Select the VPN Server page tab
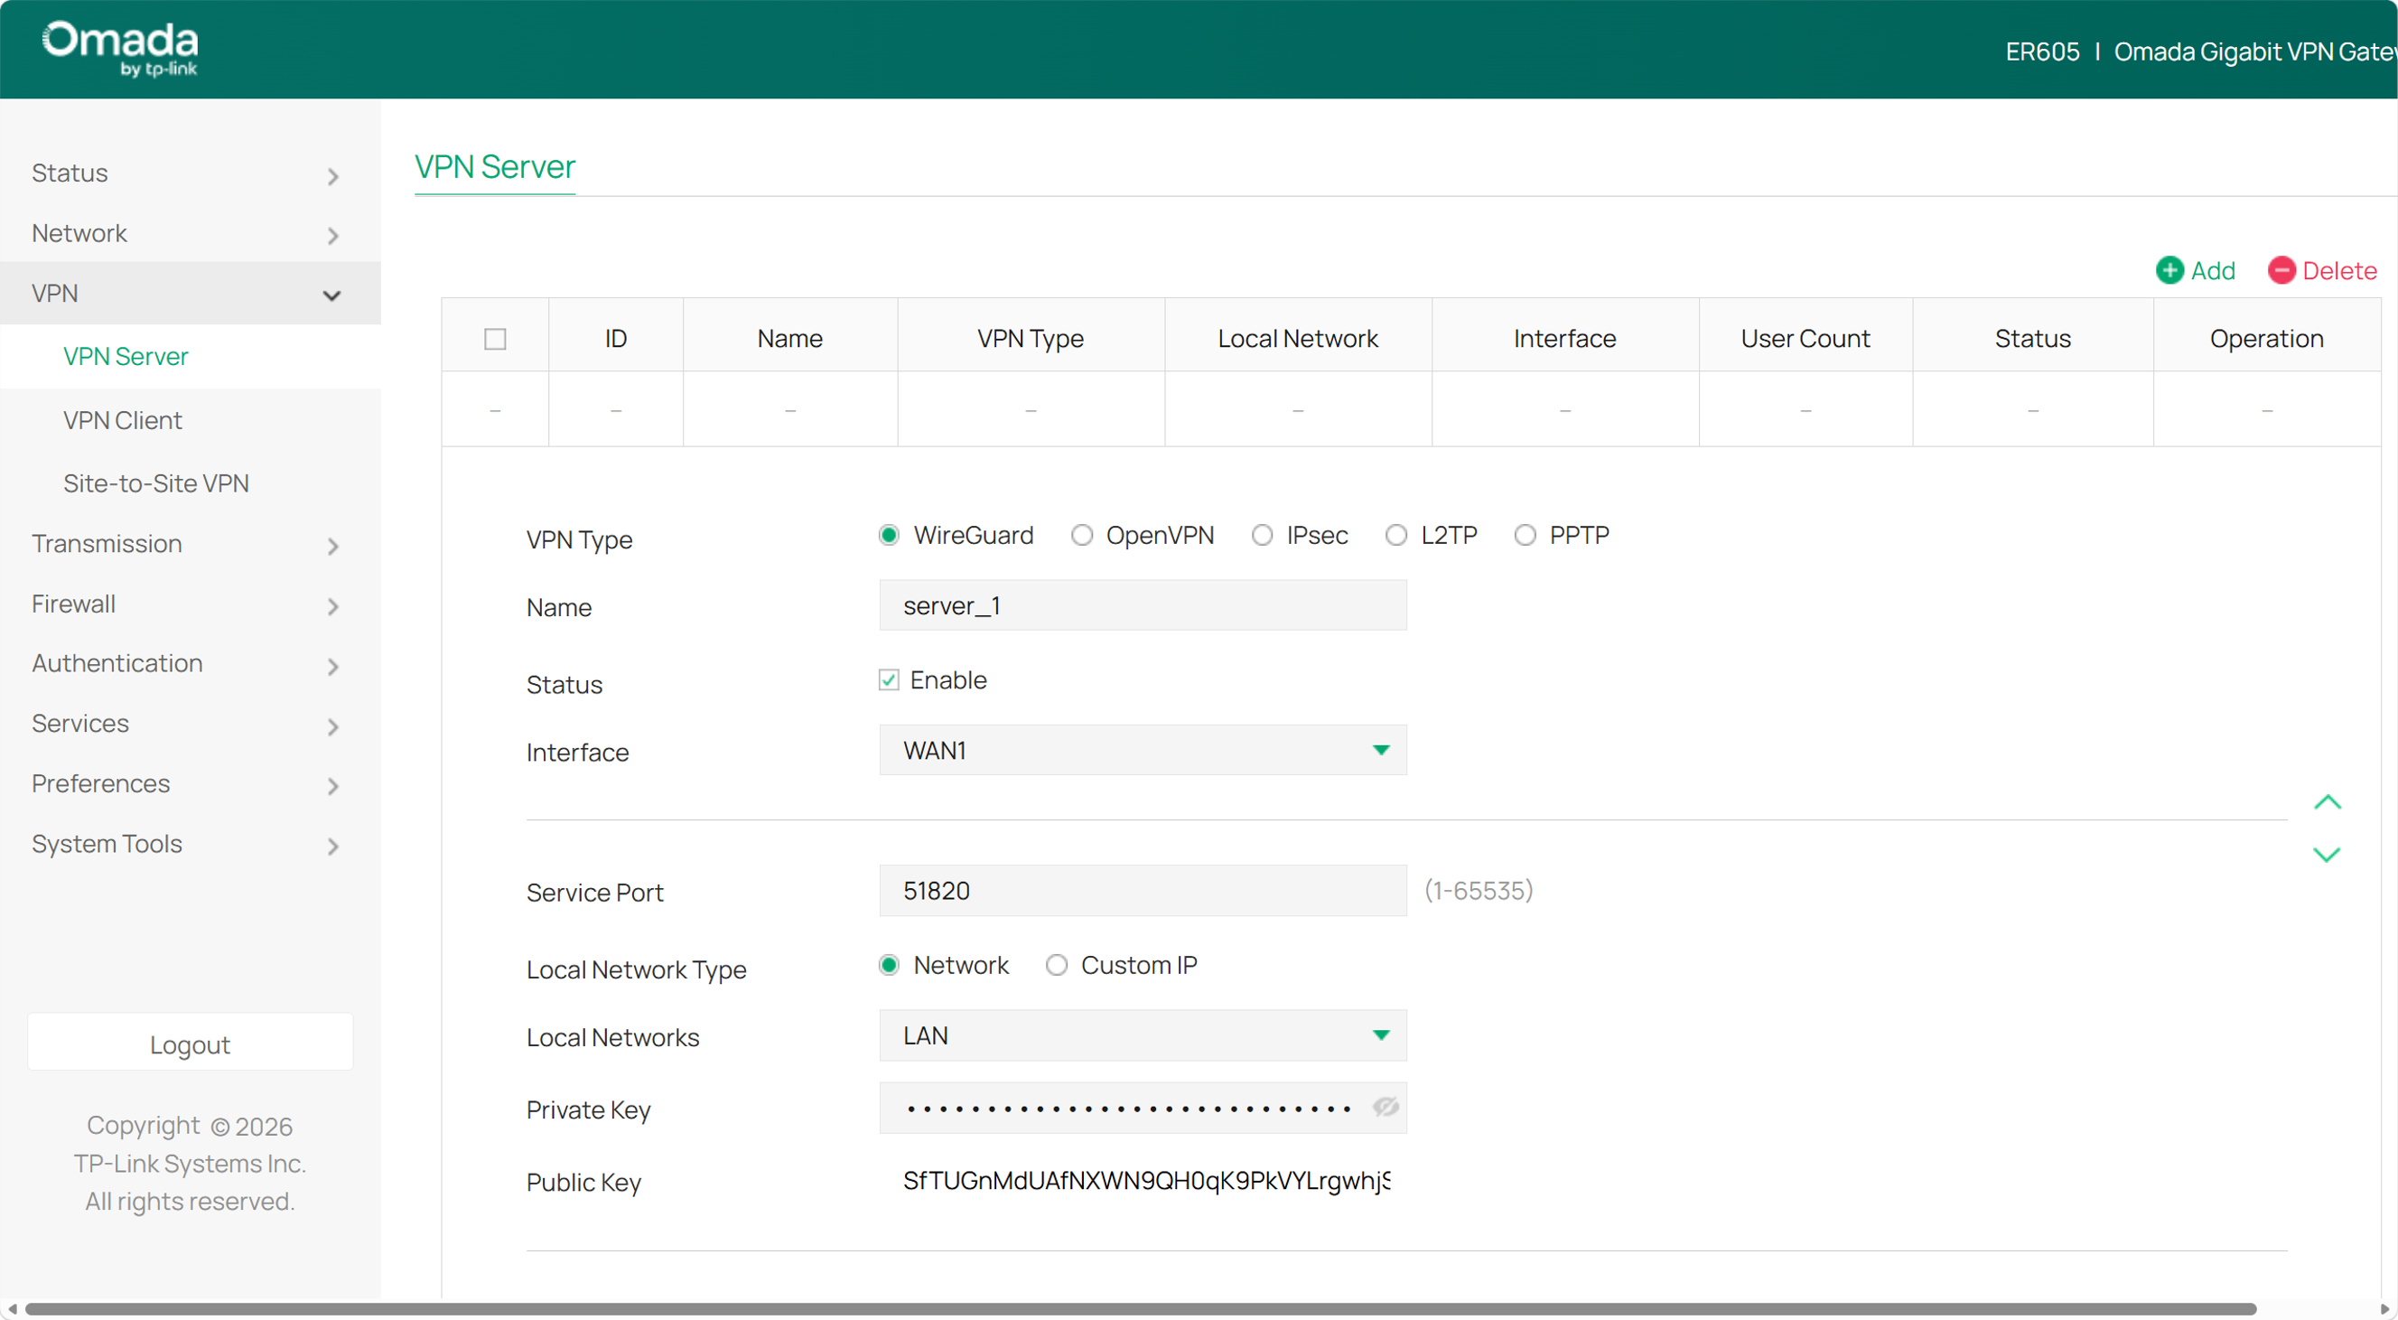The image size is (2398, 1320). (494, 166)
